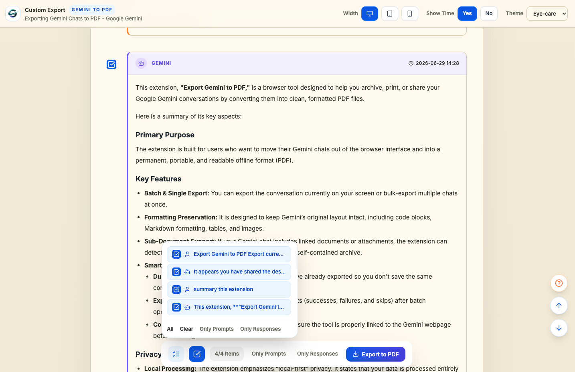Choose Only Prompts in the popup
The width and height of the screenshot is (575, 372).
[217, 329]
